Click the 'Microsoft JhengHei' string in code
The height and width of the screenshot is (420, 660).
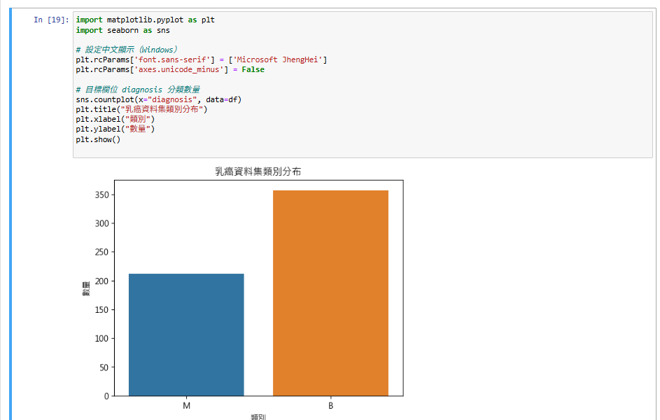click(278, 59)
